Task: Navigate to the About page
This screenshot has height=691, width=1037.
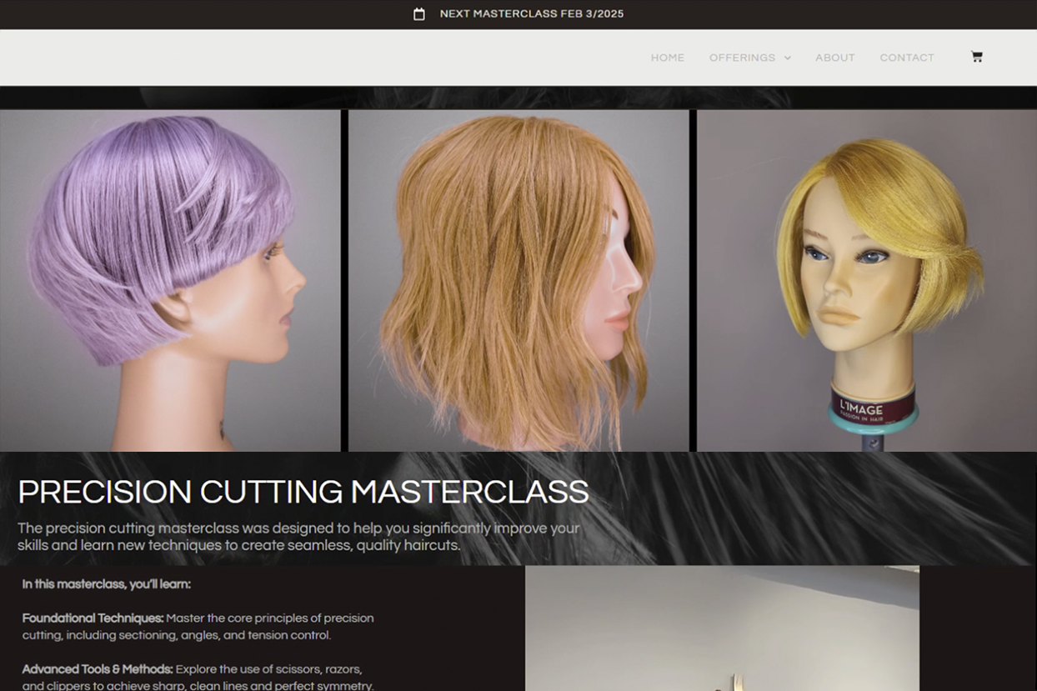Action: coord(834,58)
